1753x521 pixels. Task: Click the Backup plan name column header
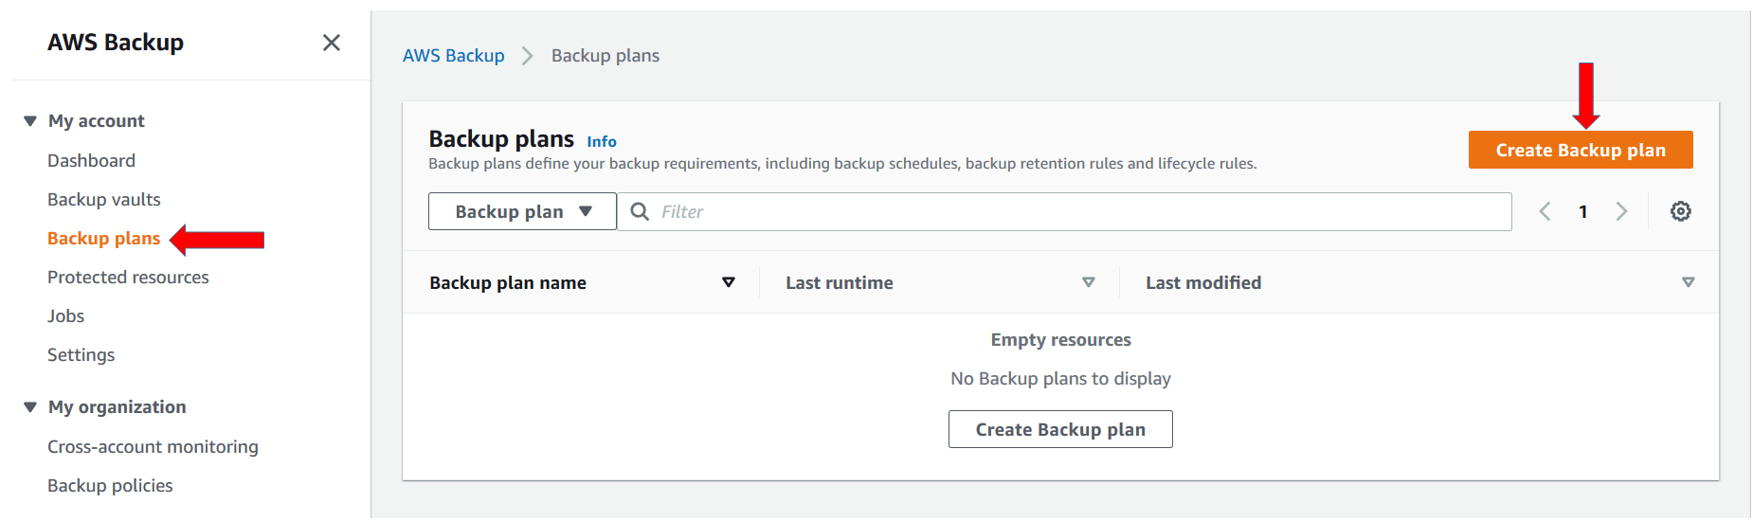(508, 282)
